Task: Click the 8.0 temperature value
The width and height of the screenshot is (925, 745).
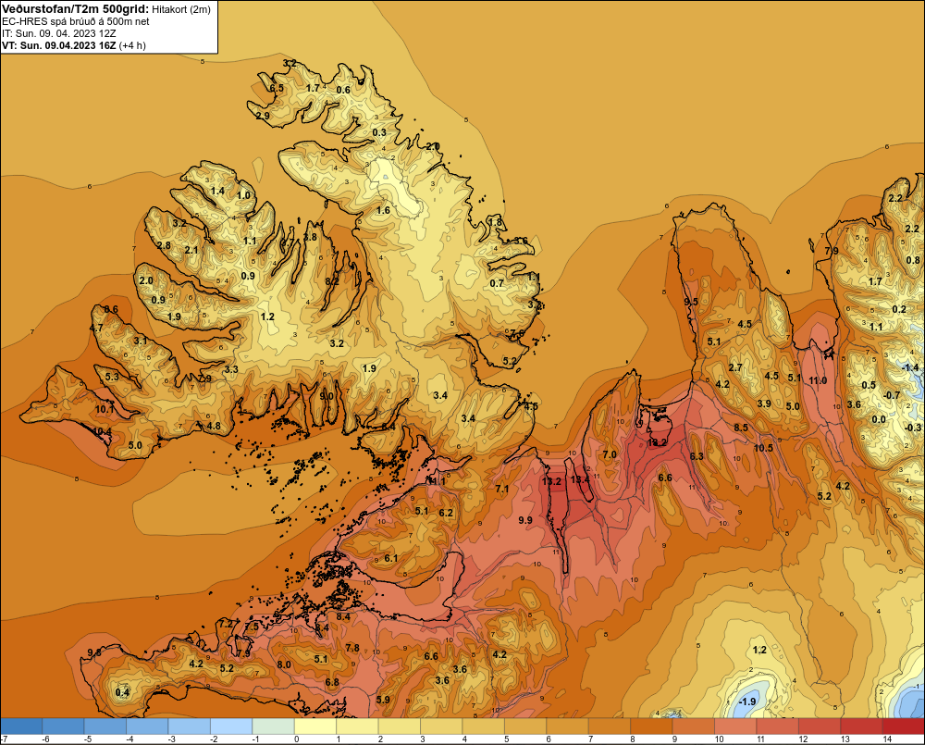Action: coord(284,664)
